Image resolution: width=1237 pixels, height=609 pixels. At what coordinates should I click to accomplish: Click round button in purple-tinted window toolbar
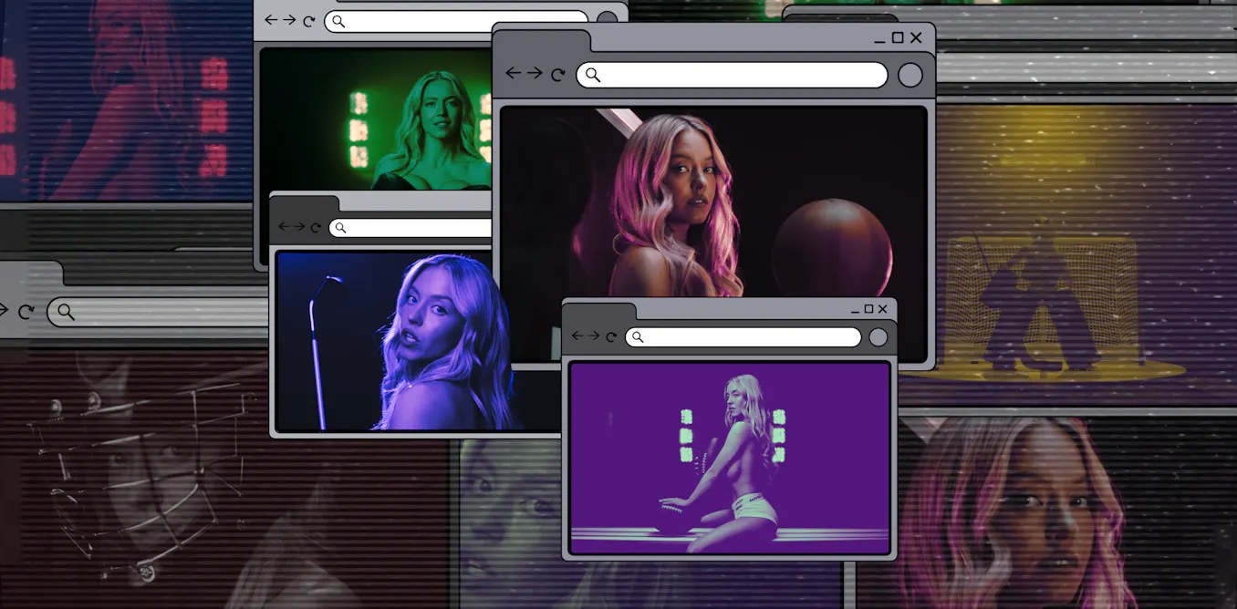[x=878, y=337]
